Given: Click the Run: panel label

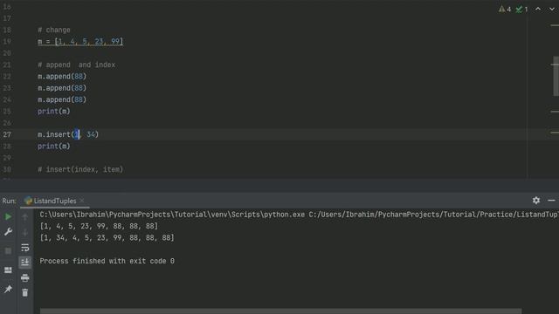Looking at the screenshot, I should pyautogui.click(x=9, y=201).
